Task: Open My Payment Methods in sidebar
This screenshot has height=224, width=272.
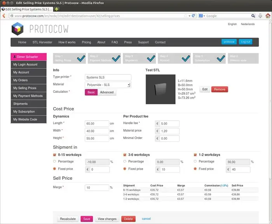Action: 29,96
